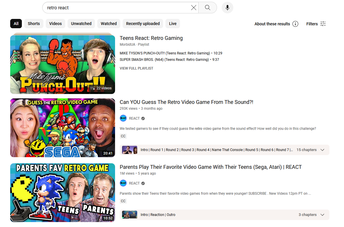
Task: Toggle the Live filter chip
Action: [x=173, y=24]
